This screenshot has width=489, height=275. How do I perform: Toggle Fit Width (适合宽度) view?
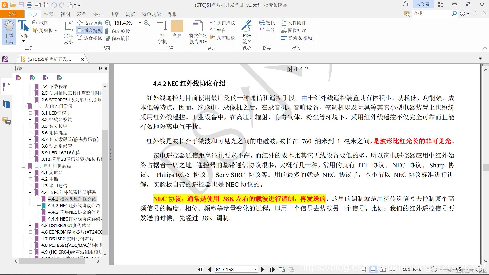(90, 30)
